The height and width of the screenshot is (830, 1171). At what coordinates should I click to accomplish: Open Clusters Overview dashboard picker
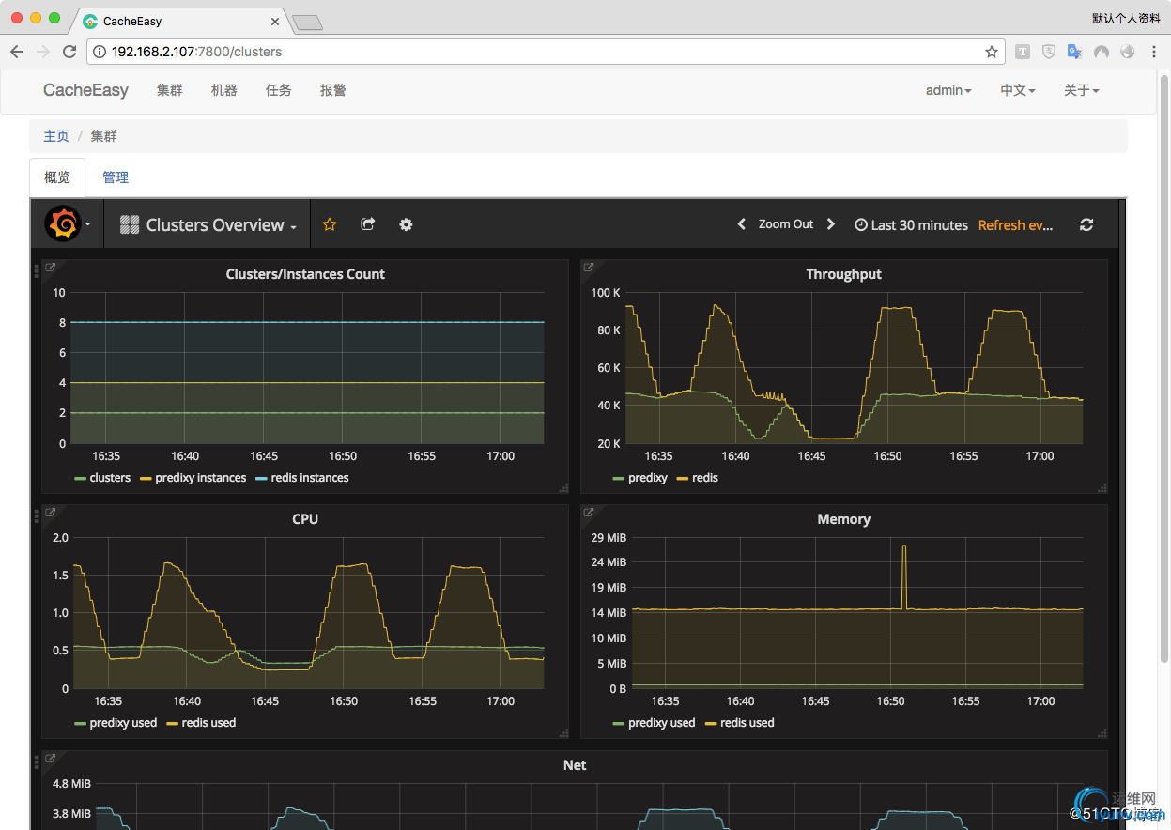(208, 225)
